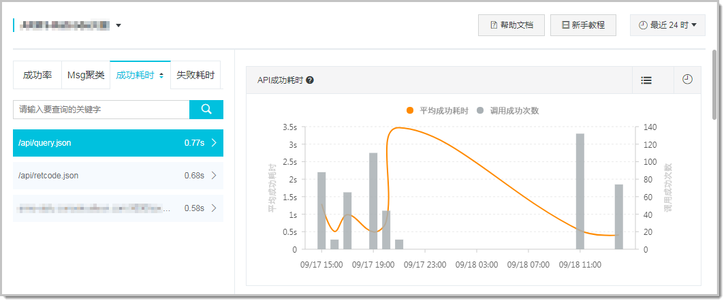Viewport: 726px width, 303px height.
Task: Open the list view icon in chart header
Action: pos(646,80)
